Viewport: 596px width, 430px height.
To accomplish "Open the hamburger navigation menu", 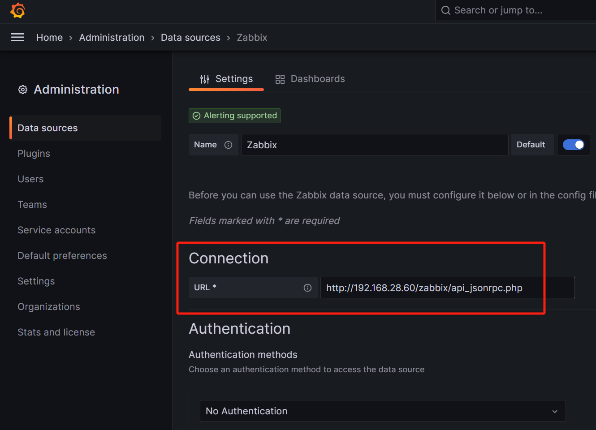I will [x=17, y=37].
